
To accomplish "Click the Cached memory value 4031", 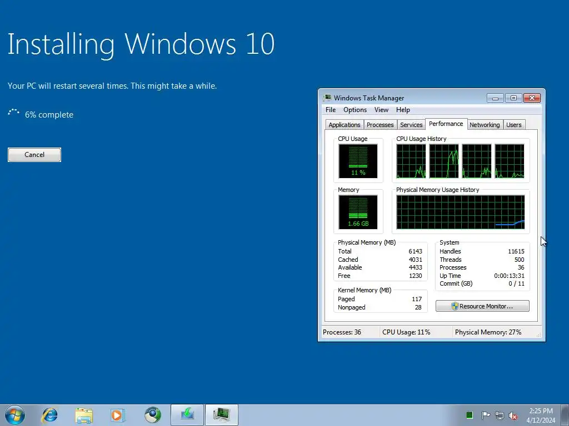I will (415, 260).
